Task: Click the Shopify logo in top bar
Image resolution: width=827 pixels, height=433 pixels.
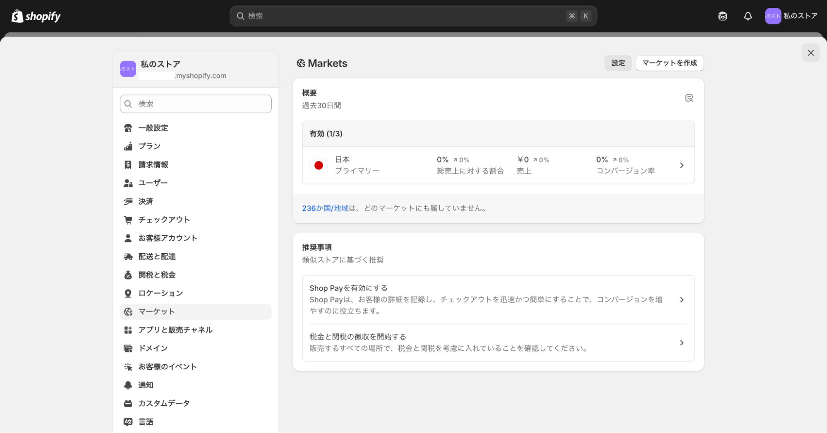Action: [36, 16]
